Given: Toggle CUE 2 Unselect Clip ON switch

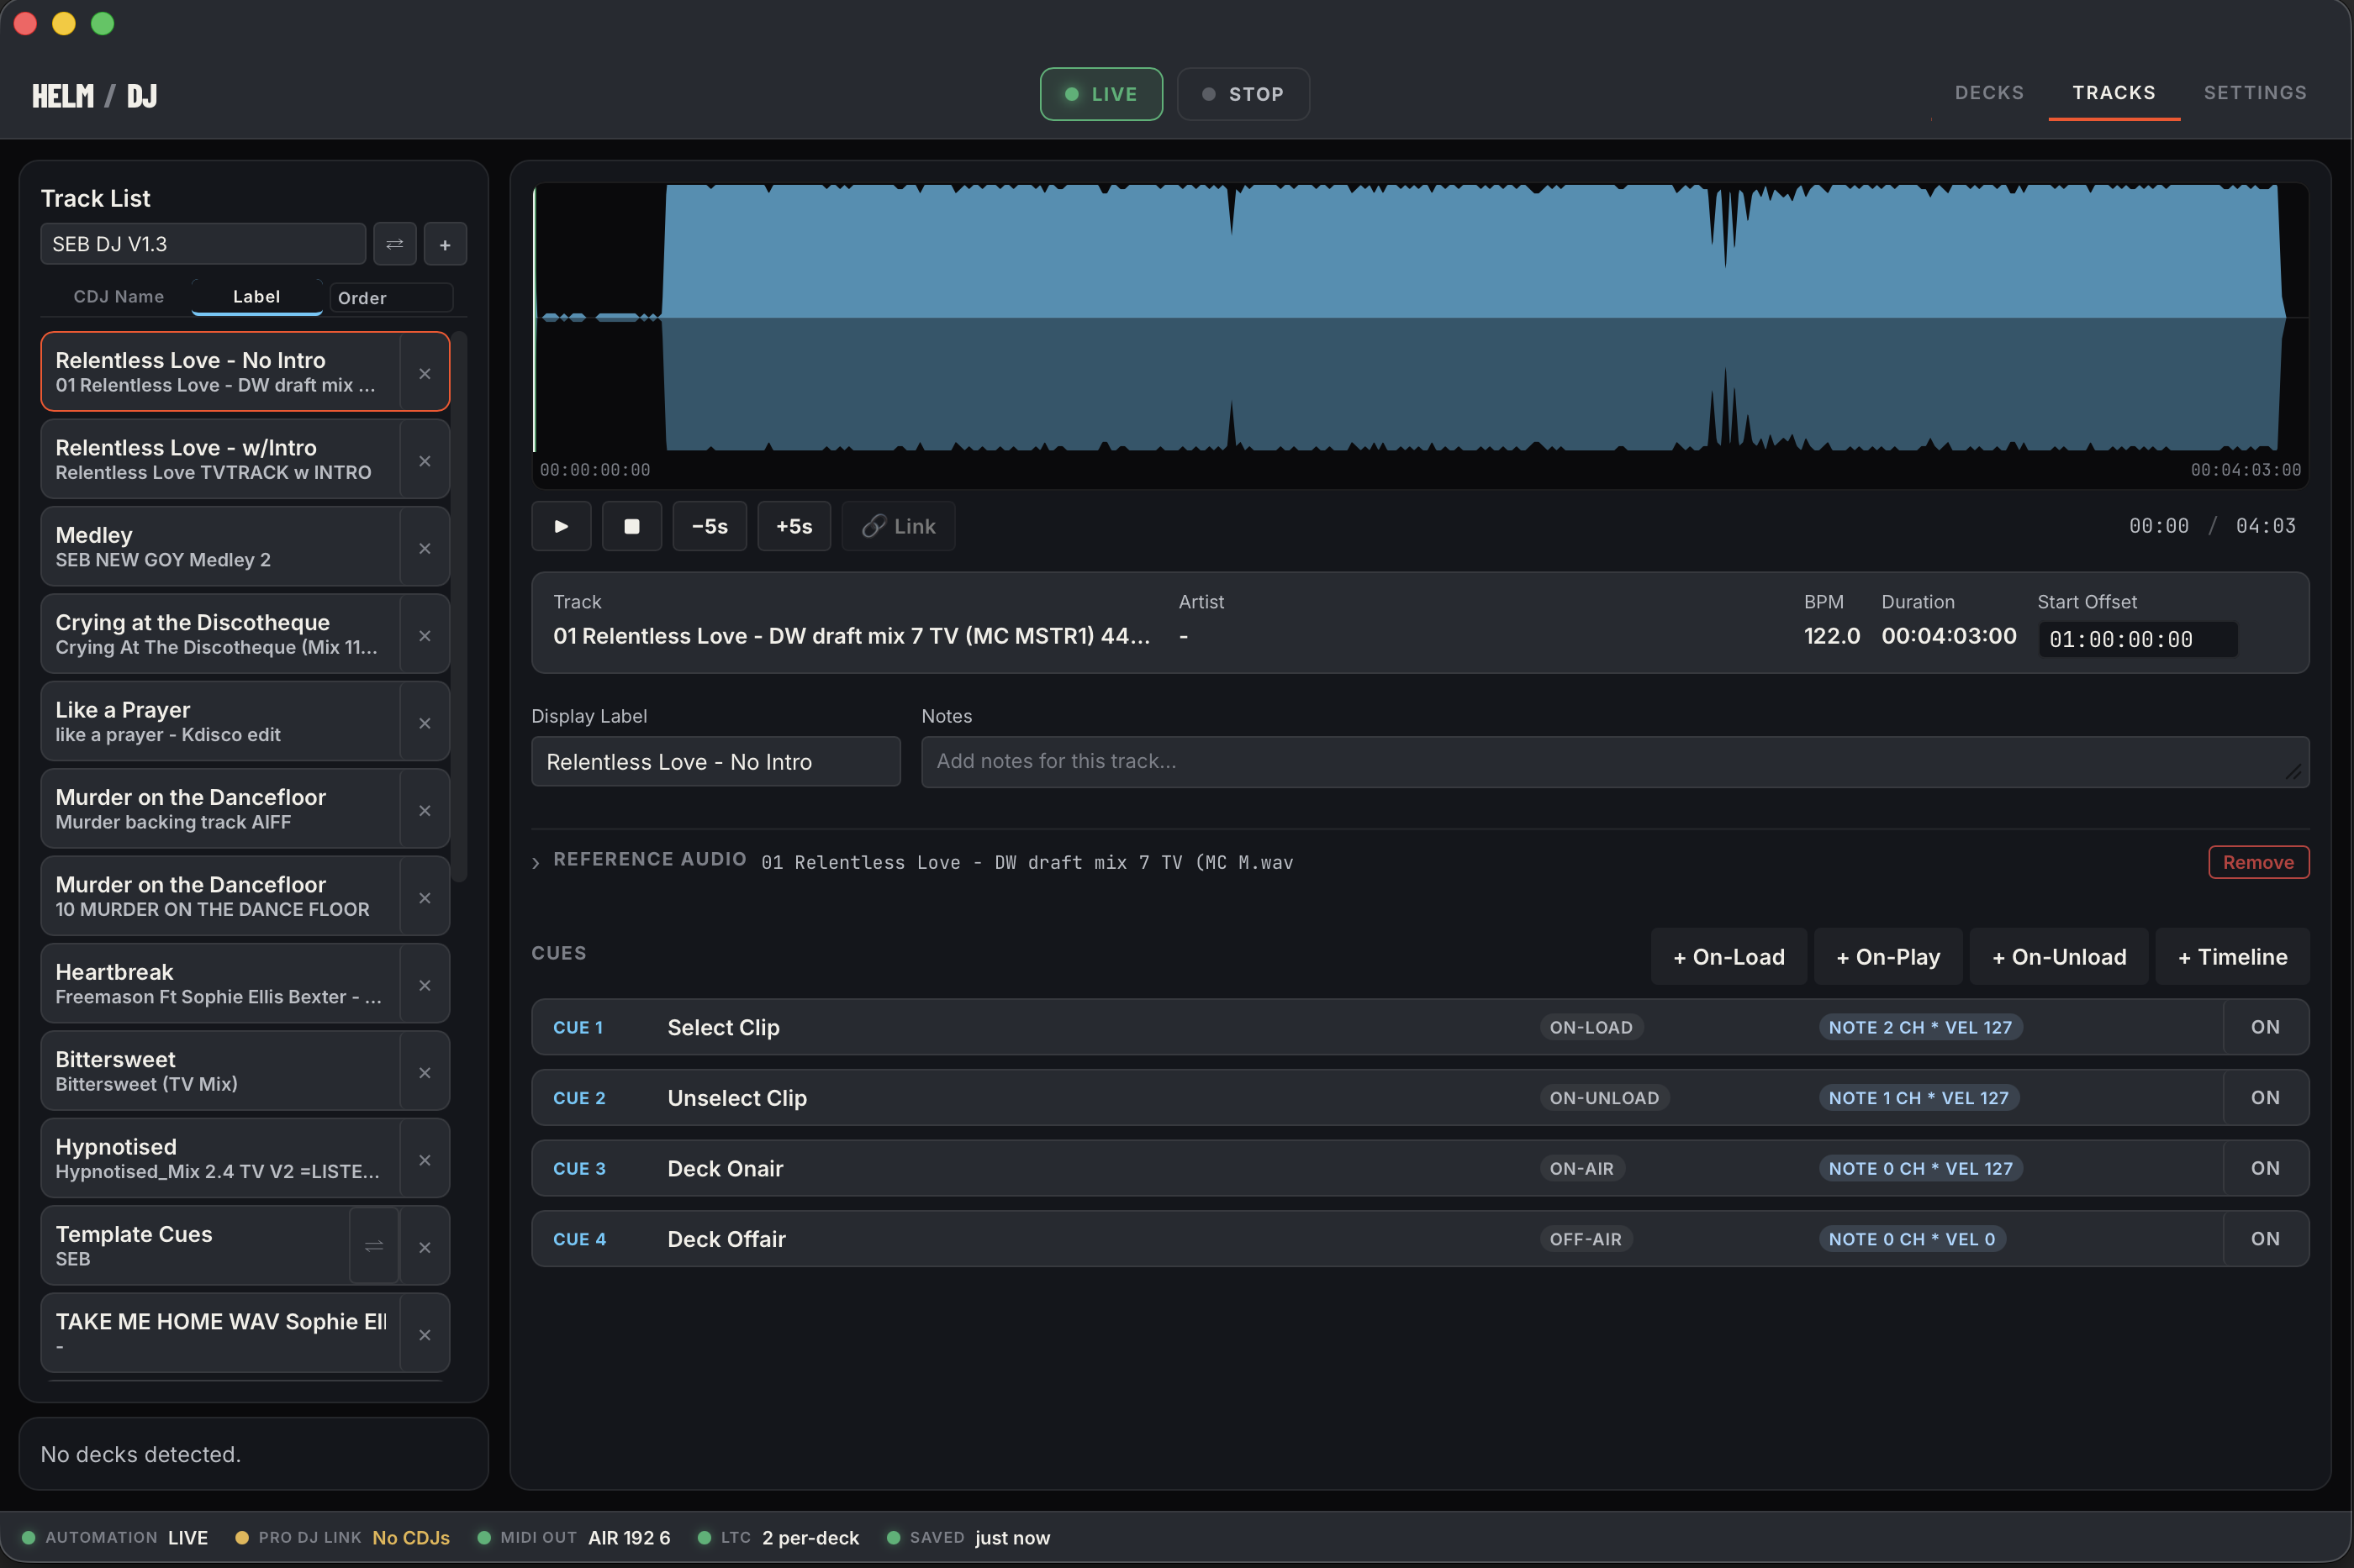Looking at the screenshot, I should point(2265,1098).
